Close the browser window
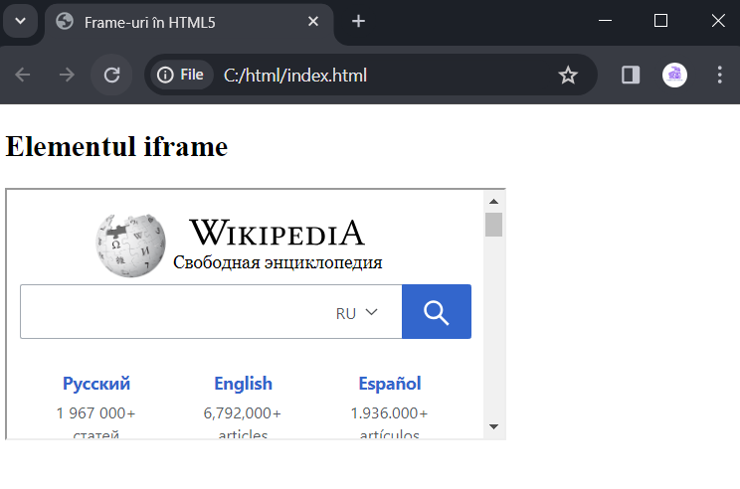This screenshot has height=489, width=740. [718, 21]
